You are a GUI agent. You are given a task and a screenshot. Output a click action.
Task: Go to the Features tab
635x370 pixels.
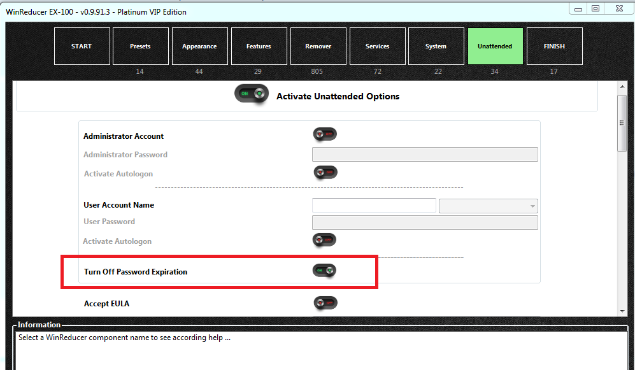[259, 46]
